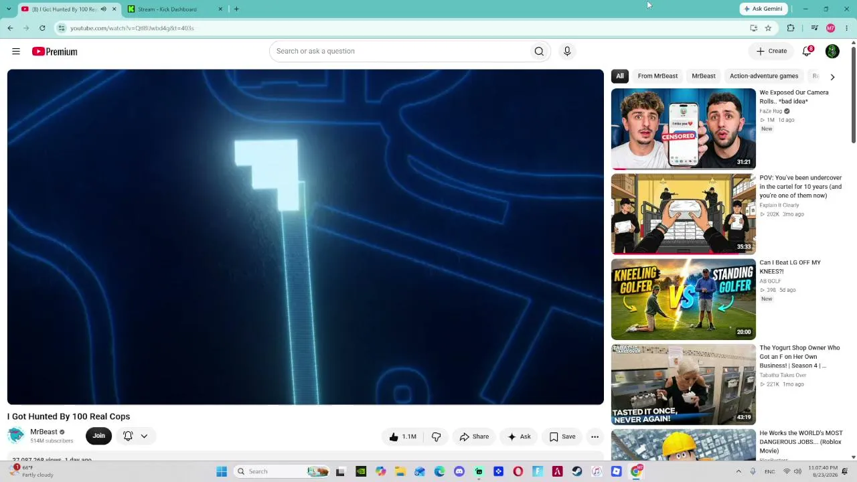
Task: Open MrBeast channel avatar
Action: [16, 436]
